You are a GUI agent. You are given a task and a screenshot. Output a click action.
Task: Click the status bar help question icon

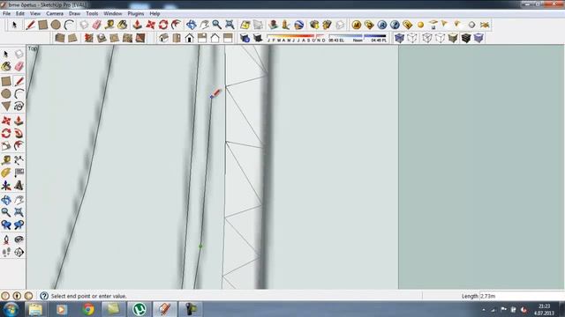coord(44,296)
